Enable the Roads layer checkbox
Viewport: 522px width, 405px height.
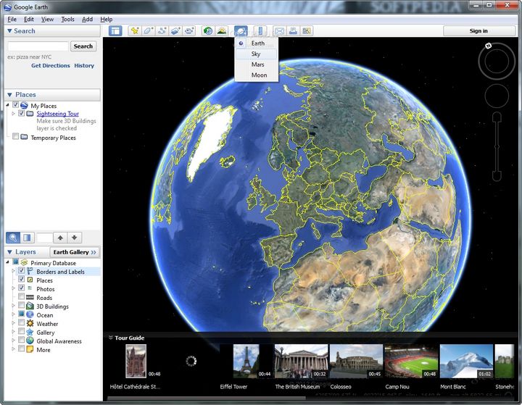click(21, 298)
